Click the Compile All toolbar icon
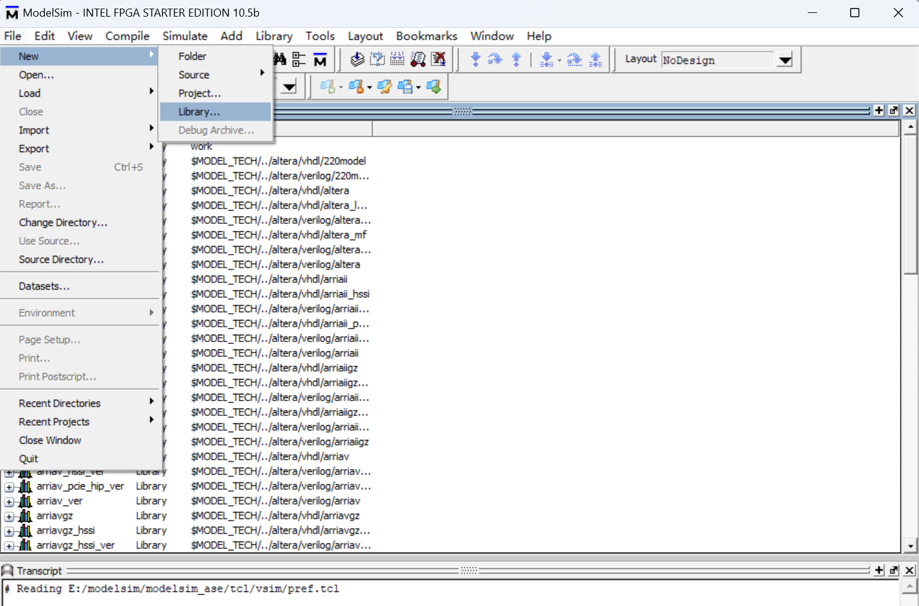Image resolution: width=919 pixels, height=606 pixels. coord(398,59)
